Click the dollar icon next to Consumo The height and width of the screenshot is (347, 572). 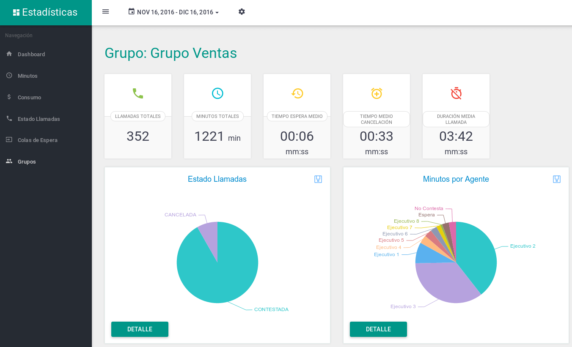(9, 97)
